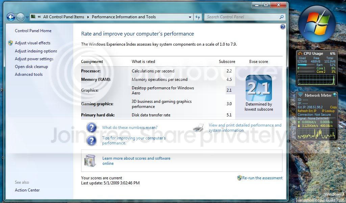
Task: Click Processor subscore 2.2
Action: click(229, 71)
